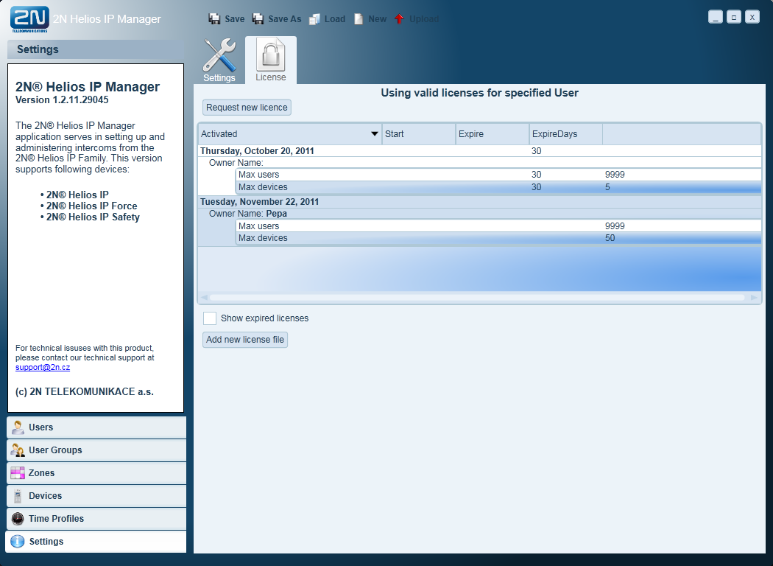Image resolution: width=773 pixels, height=566 pixels.
Task: Click Add new license file button
Action: (245, 340)
